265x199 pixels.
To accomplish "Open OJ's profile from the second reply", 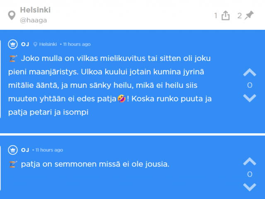I will [25, 150].
